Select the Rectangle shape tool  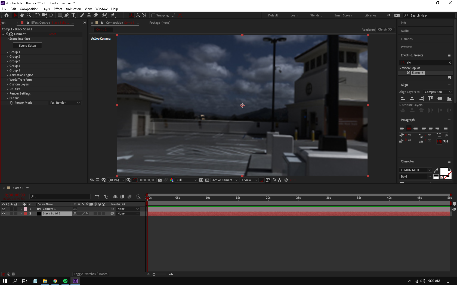60,15
